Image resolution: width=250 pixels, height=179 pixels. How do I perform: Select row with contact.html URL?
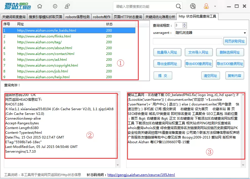click(69, 54)
